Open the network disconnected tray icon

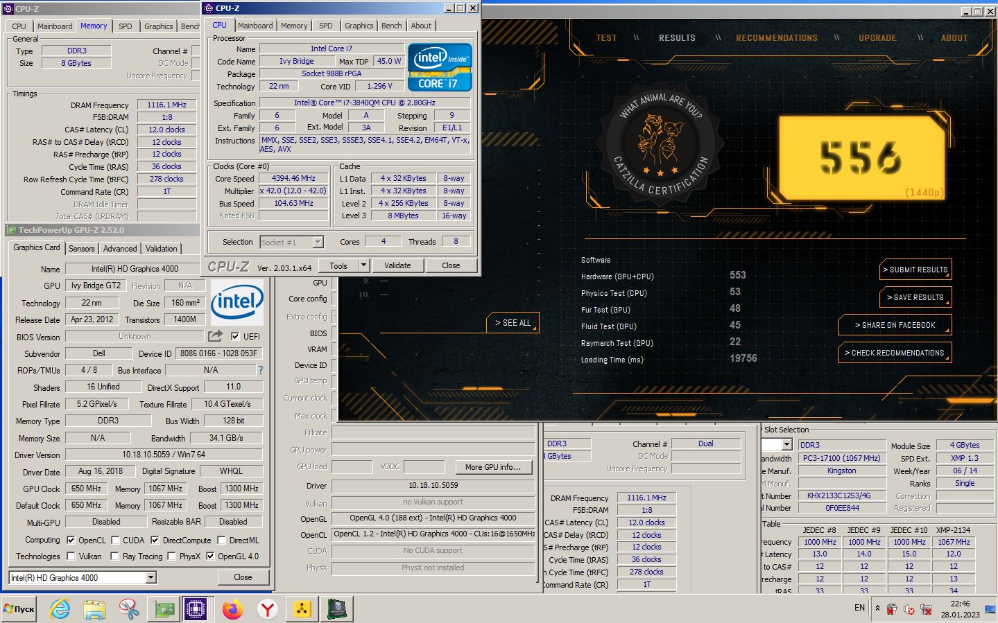tap(926, 609)
